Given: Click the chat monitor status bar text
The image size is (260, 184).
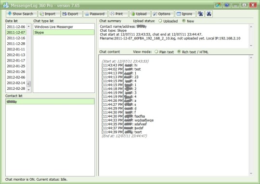Looking at the screenshot, I should pos(36,179).
